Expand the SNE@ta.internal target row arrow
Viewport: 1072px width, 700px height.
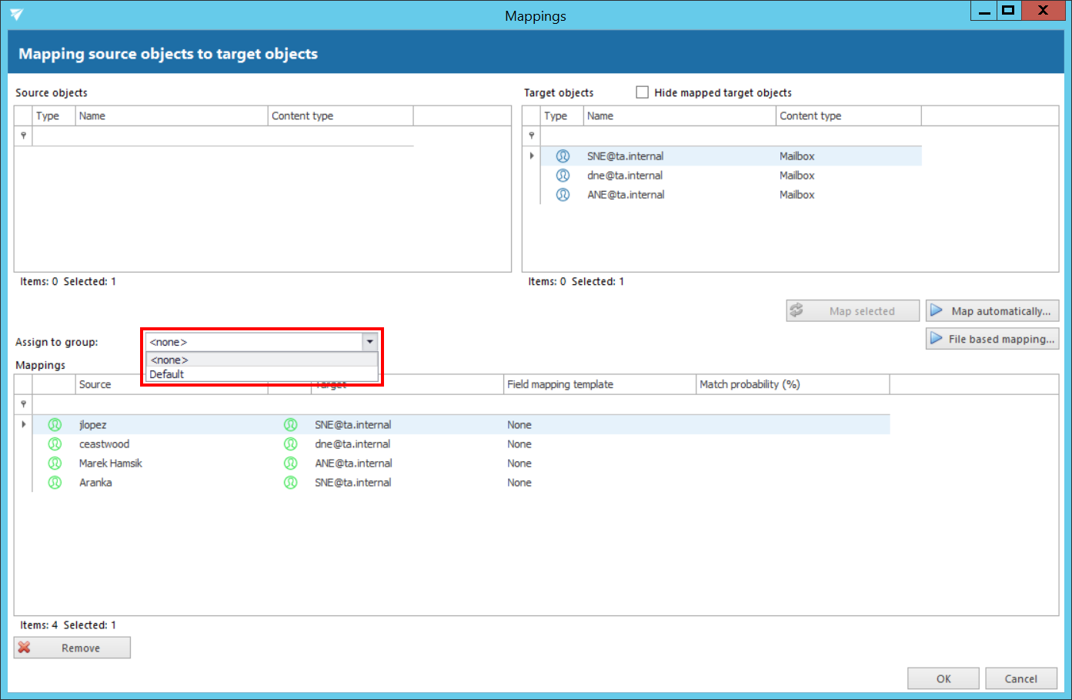click(x=532, y=156)
